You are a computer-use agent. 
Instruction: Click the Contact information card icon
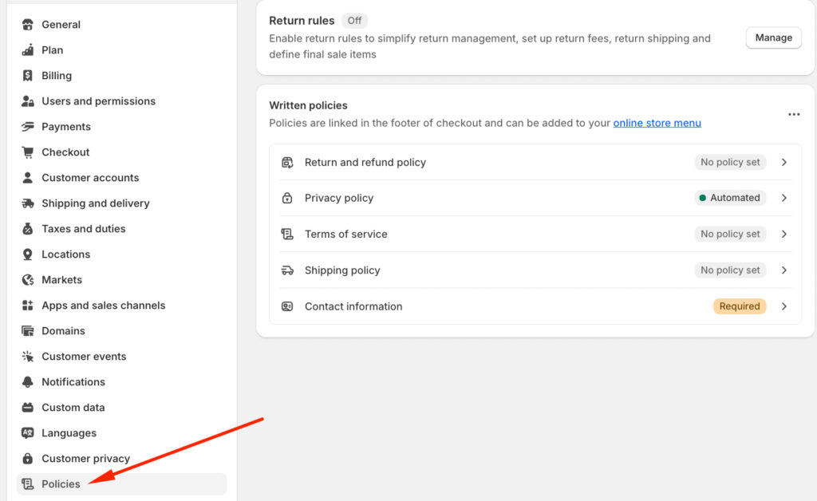pyautogui.click(x=287, y=306)
